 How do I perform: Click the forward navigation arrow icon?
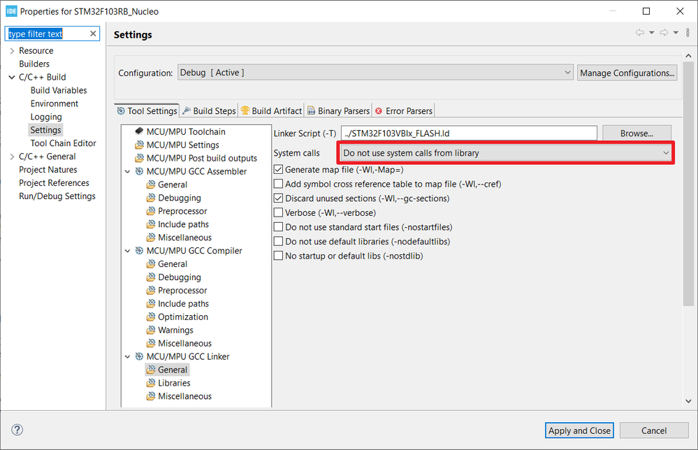(664, 33)
